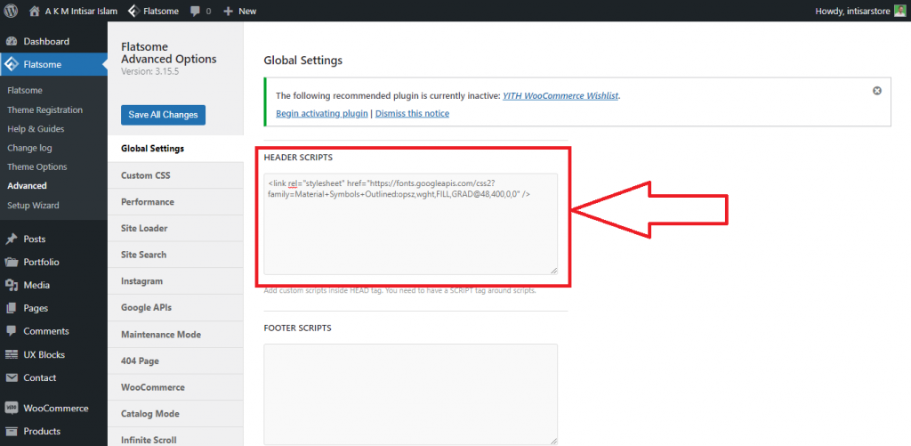Open the comments bubble in admin bar
Viewport: 911px width, 446px height.
click(195, 11)
